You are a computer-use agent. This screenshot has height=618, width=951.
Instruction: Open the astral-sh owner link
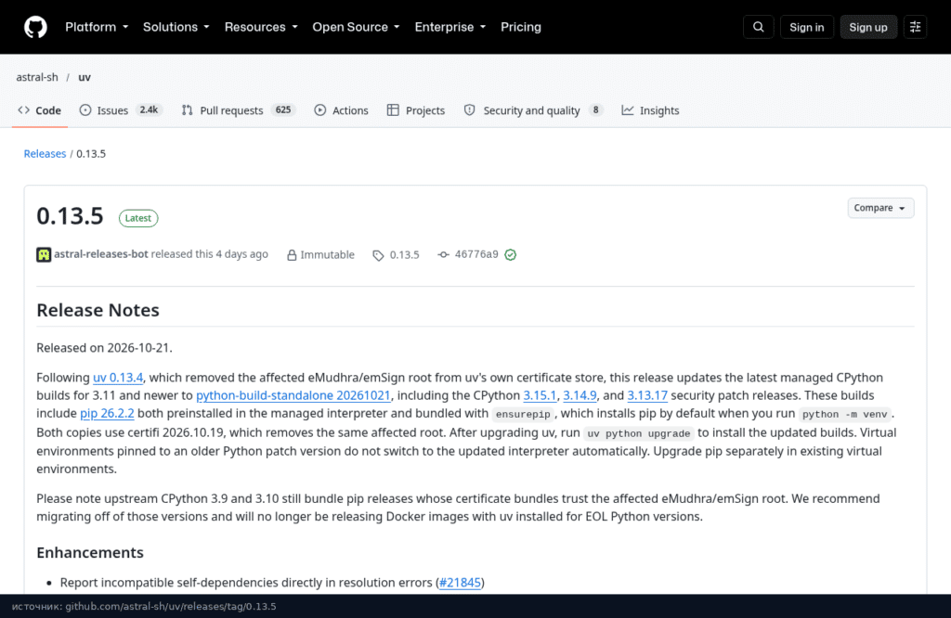tap(37, 77)
